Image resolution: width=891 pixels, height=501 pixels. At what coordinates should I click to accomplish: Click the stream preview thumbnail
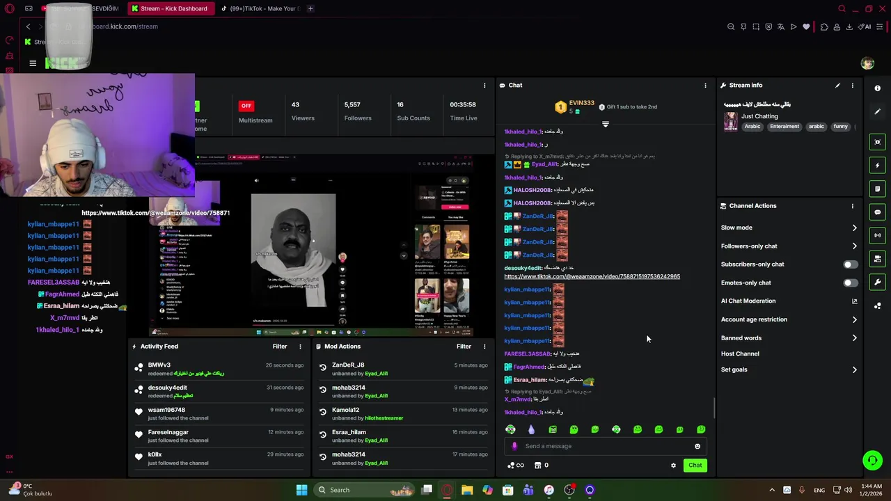click(310, 246)
